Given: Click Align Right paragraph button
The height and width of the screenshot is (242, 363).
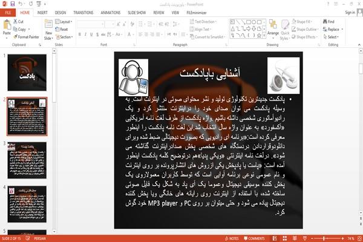Looking at the screenshot, I should 152,34.
